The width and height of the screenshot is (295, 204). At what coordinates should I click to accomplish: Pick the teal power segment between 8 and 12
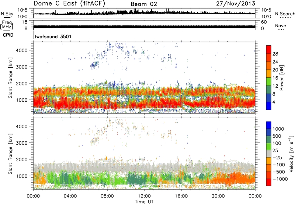269,90
